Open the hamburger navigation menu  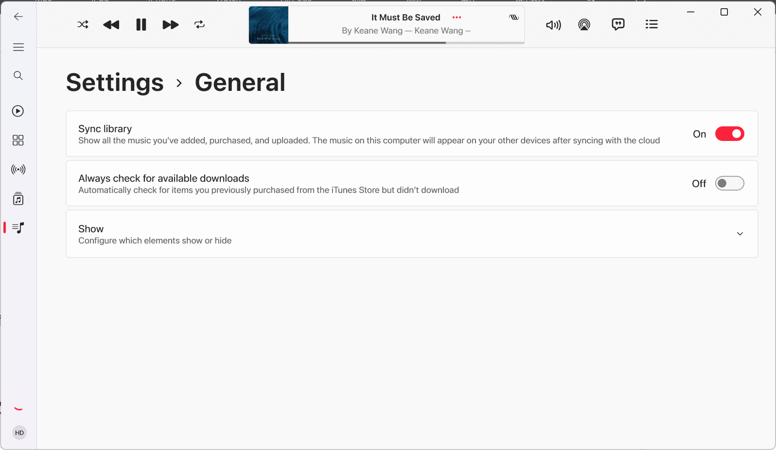coord(18,47)
